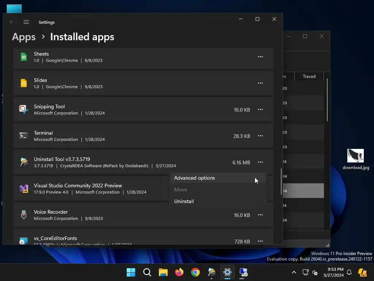
Task: Click Uninstall Tool size 6.16 MB
Action: pos(241,162)
